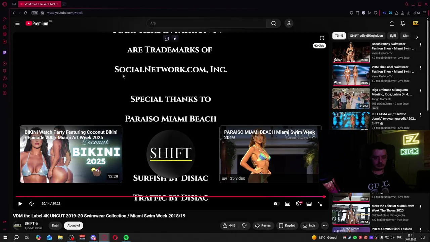Screen dimensions: 430x242
Task: Open the Windows Start menu
Action: coord(5,238)
